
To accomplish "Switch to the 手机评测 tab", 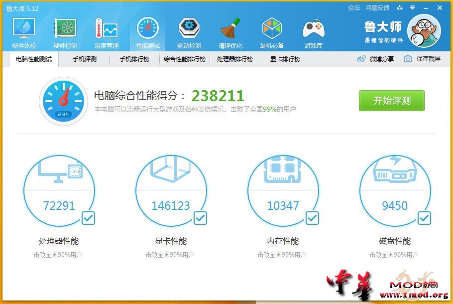I will point(84,59).
